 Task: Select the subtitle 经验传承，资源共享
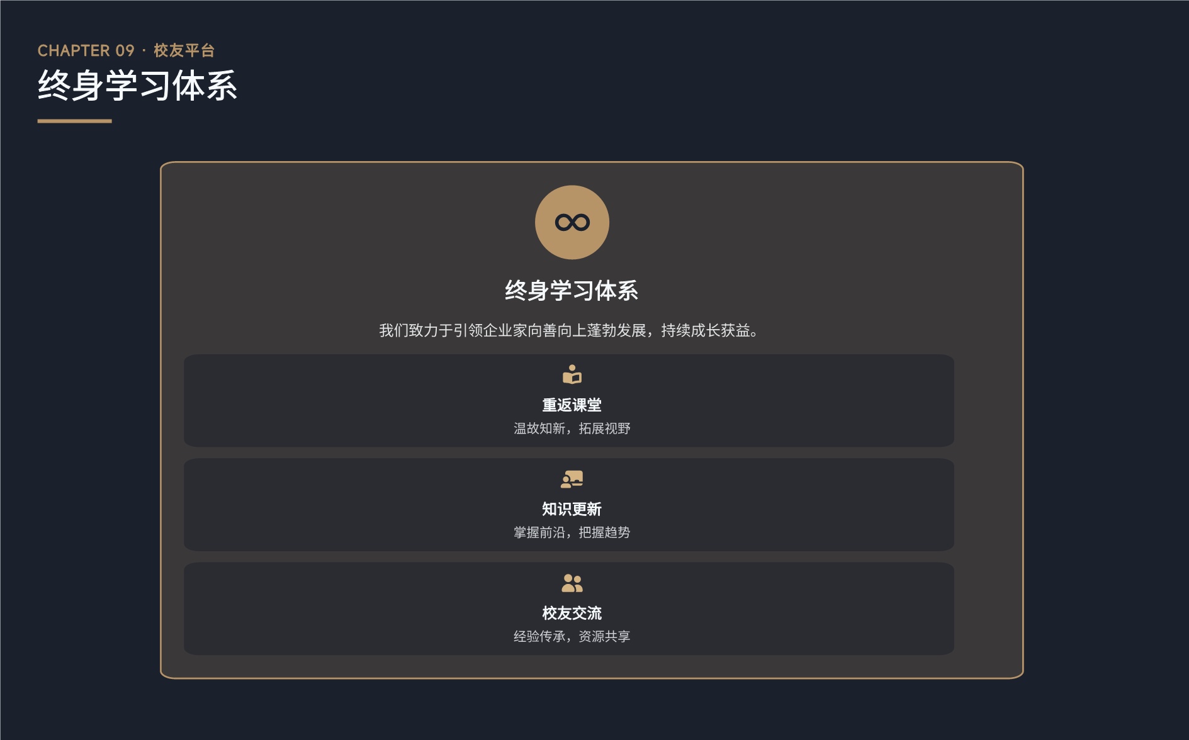click(x=572, y=636)
